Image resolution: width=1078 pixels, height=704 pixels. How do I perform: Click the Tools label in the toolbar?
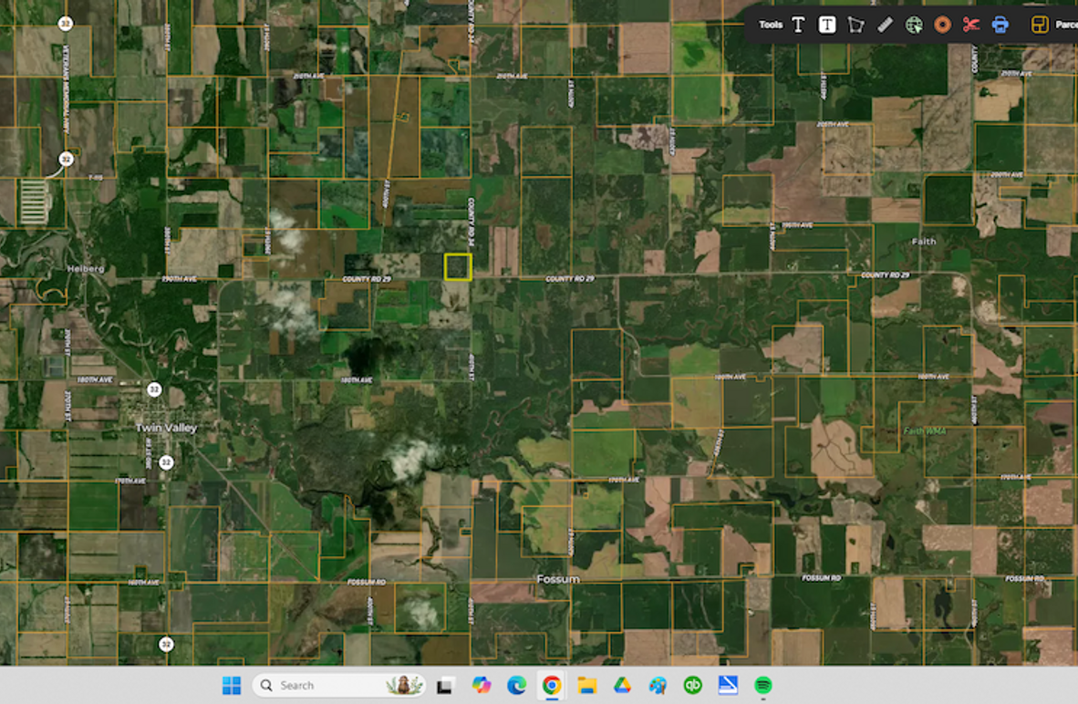point(772,25)
